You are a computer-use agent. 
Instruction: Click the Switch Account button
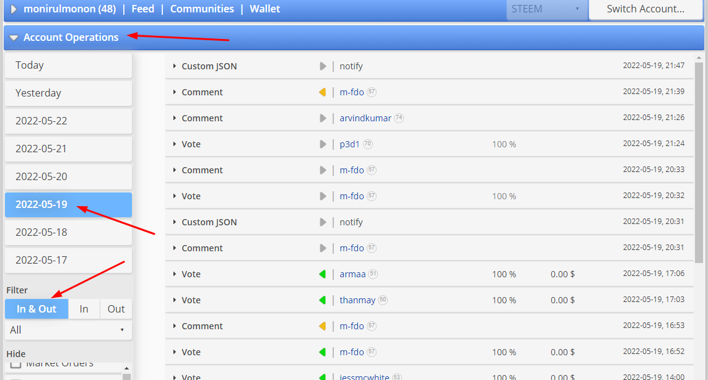click(645, 9)
